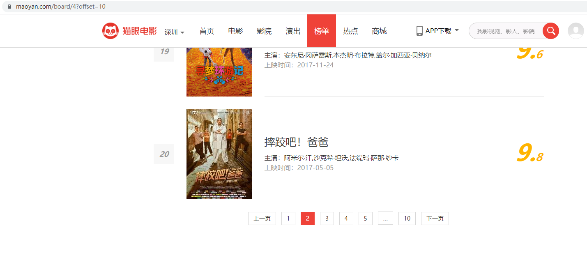Select the 电影 navigation tab

coord(235,31)
